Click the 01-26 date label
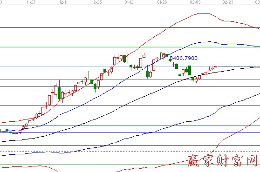Viewport: 260px width, 172px height. [x=162, y=2]
